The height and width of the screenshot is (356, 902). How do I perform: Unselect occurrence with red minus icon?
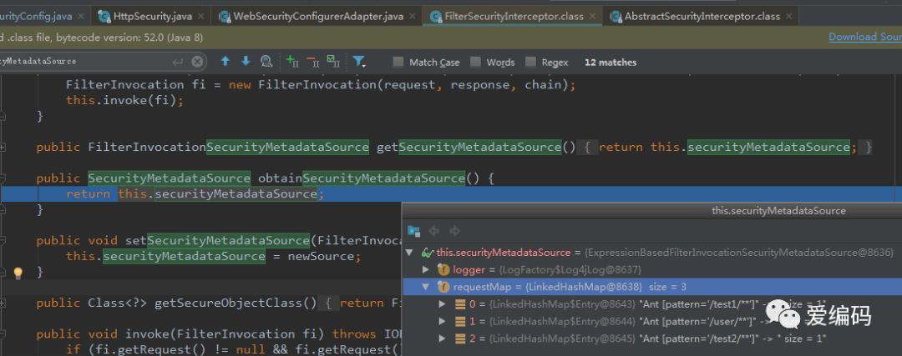pos(313,61)
